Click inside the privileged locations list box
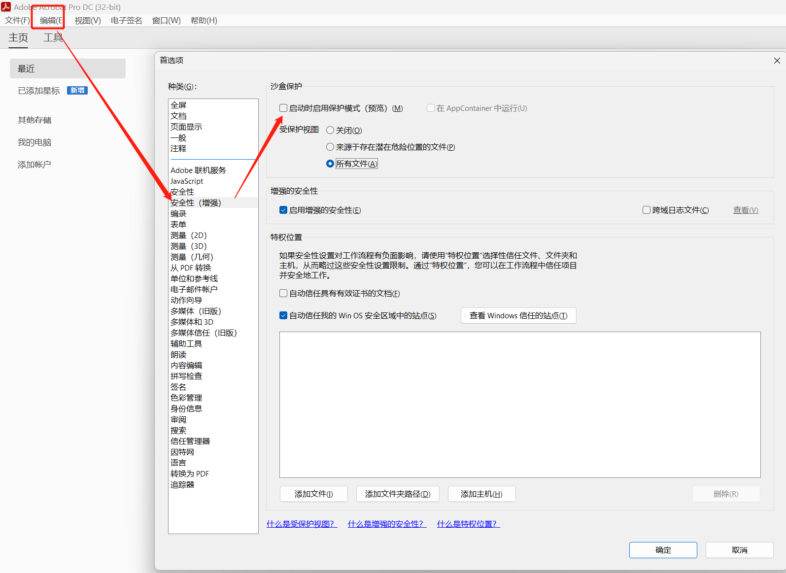The image size is (786, 573). (x=520, y=404)
